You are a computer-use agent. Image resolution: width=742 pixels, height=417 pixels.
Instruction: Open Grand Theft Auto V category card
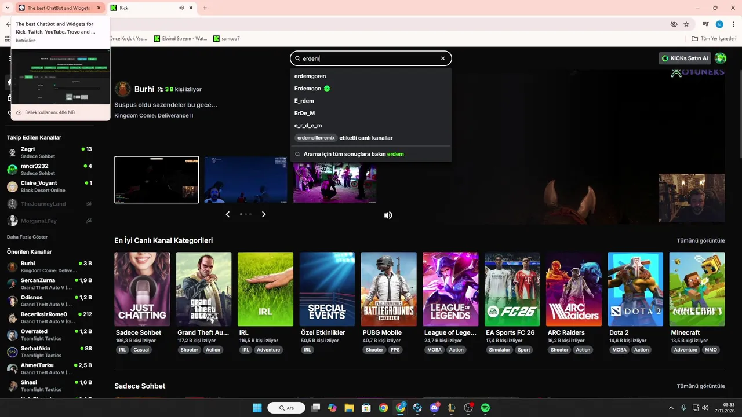tap(203, 289)
